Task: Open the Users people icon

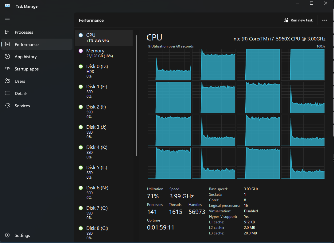Action: (x=7, y=81)
